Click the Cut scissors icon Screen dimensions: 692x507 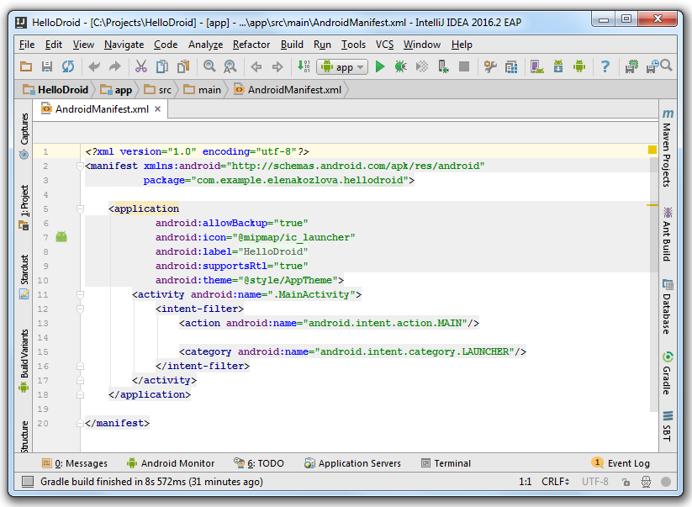[140, 66]
